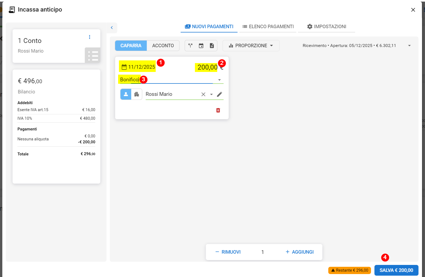This screenshot has height=277, width=425.
Task: Collapse the left panel with chevron arrow
Action: click(x=112, y=28)
